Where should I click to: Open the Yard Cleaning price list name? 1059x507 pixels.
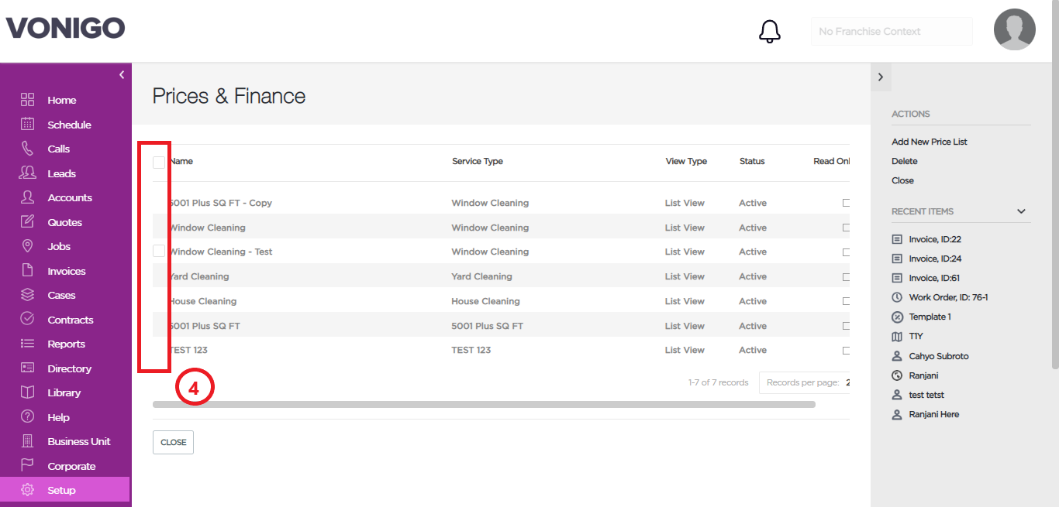[199, 276]
